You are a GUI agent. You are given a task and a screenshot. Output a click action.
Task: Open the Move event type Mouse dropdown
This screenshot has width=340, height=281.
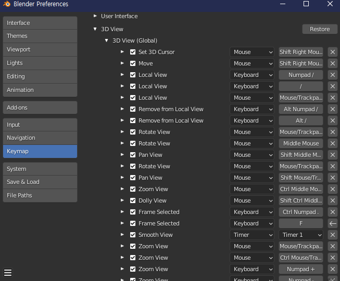point(252,63)
